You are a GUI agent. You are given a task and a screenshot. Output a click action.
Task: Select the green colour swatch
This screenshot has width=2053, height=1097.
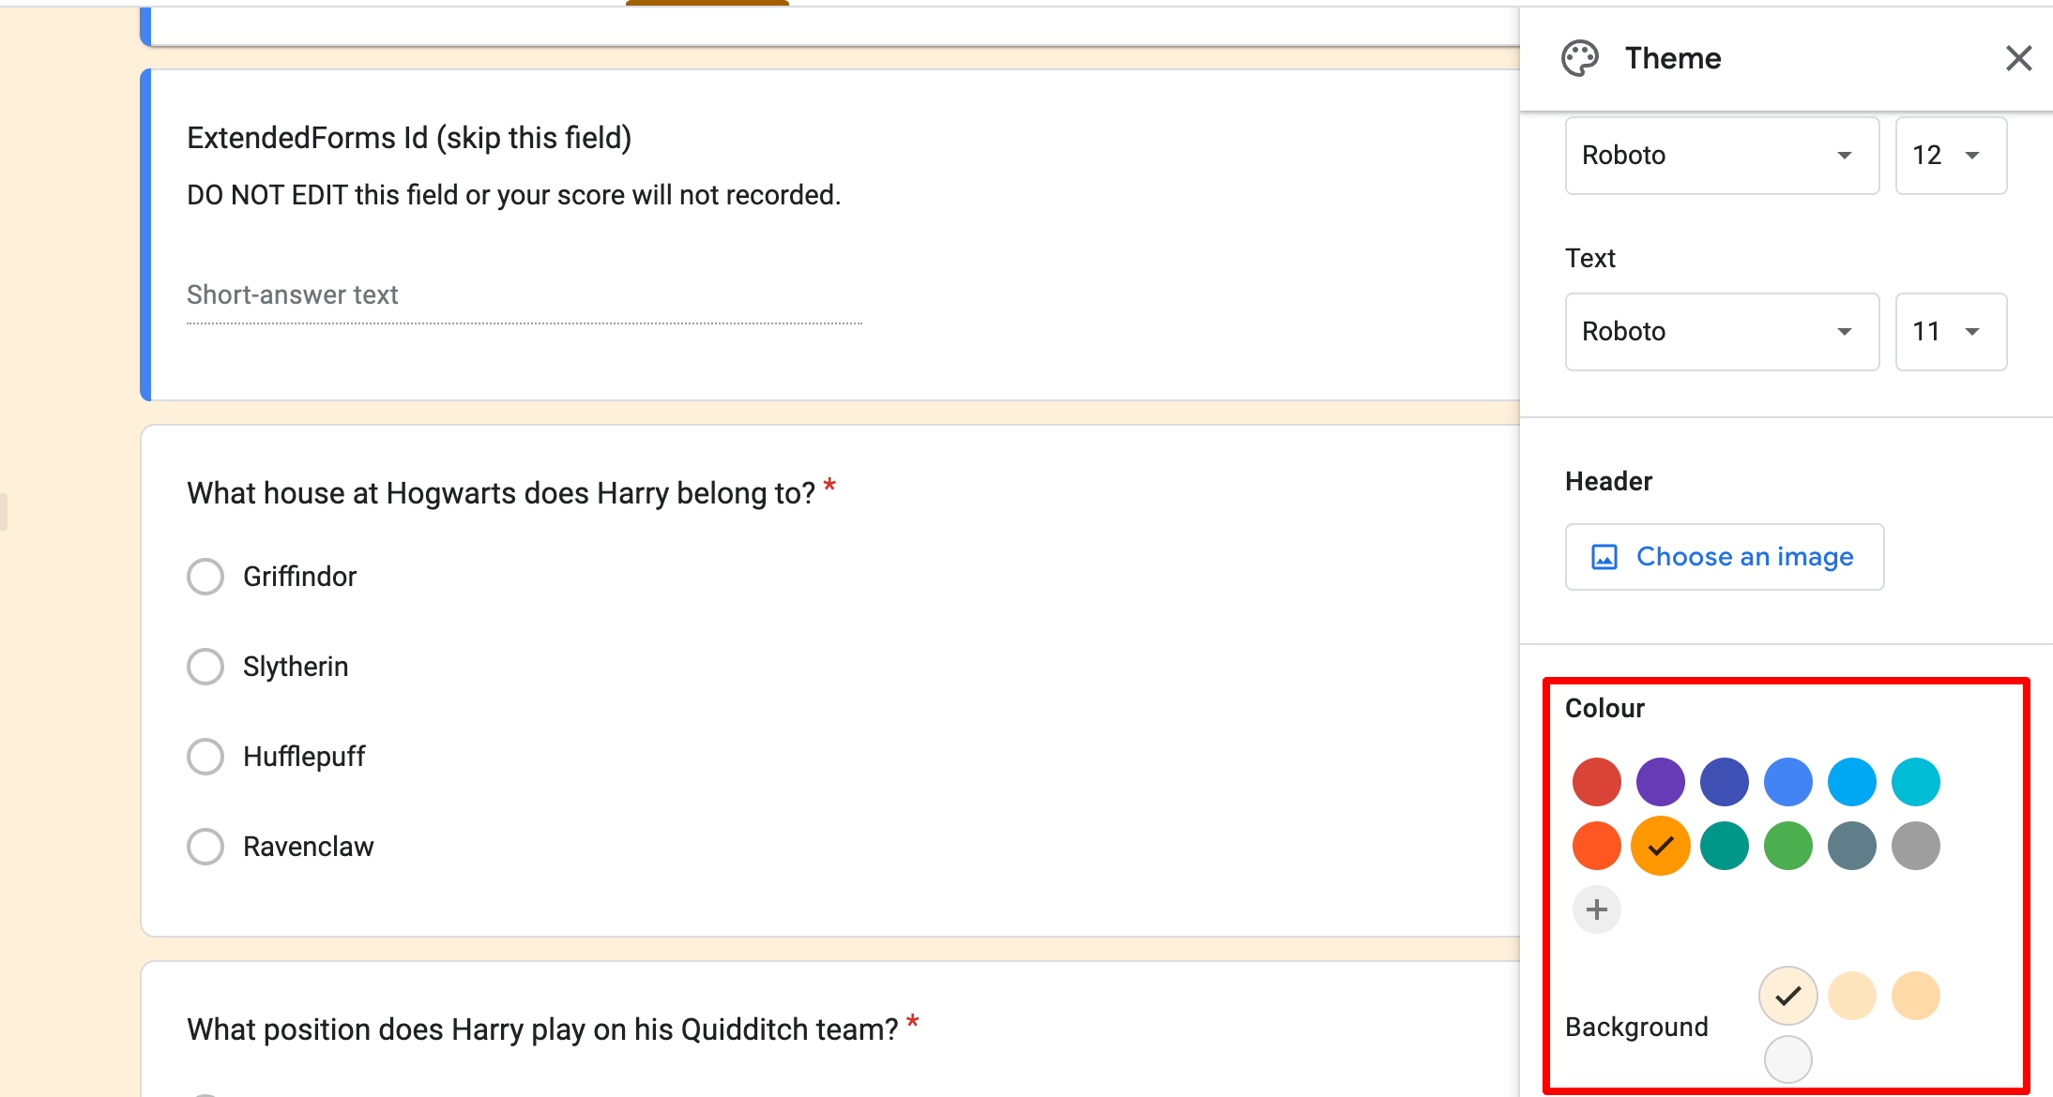(x=1787, y=846)
